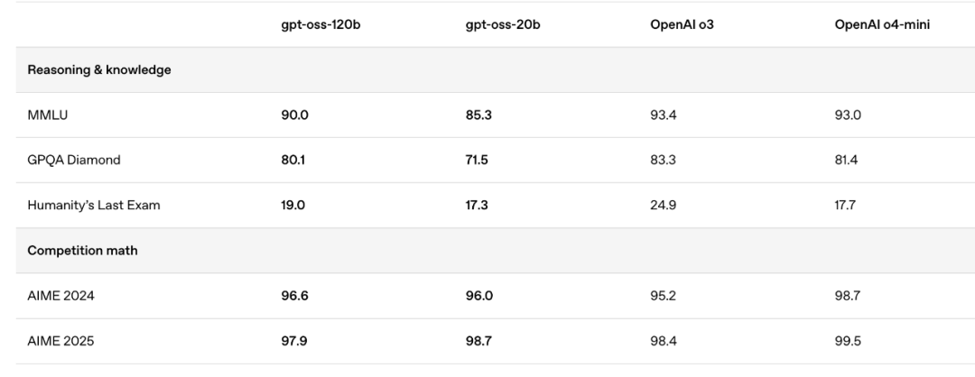Click the 90.0 MMLU score cell

click(294, 115)
